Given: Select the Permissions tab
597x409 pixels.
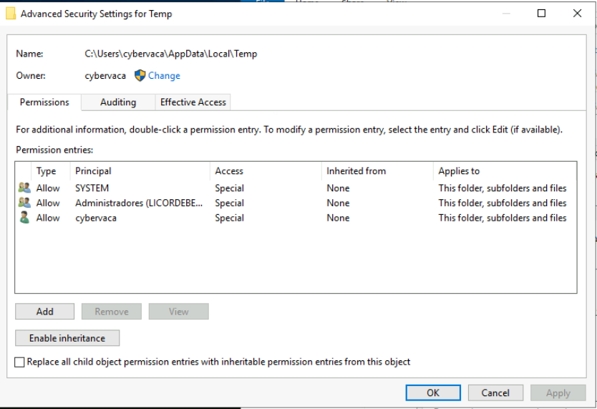Looking at the screenshot, I should (44, 102).
